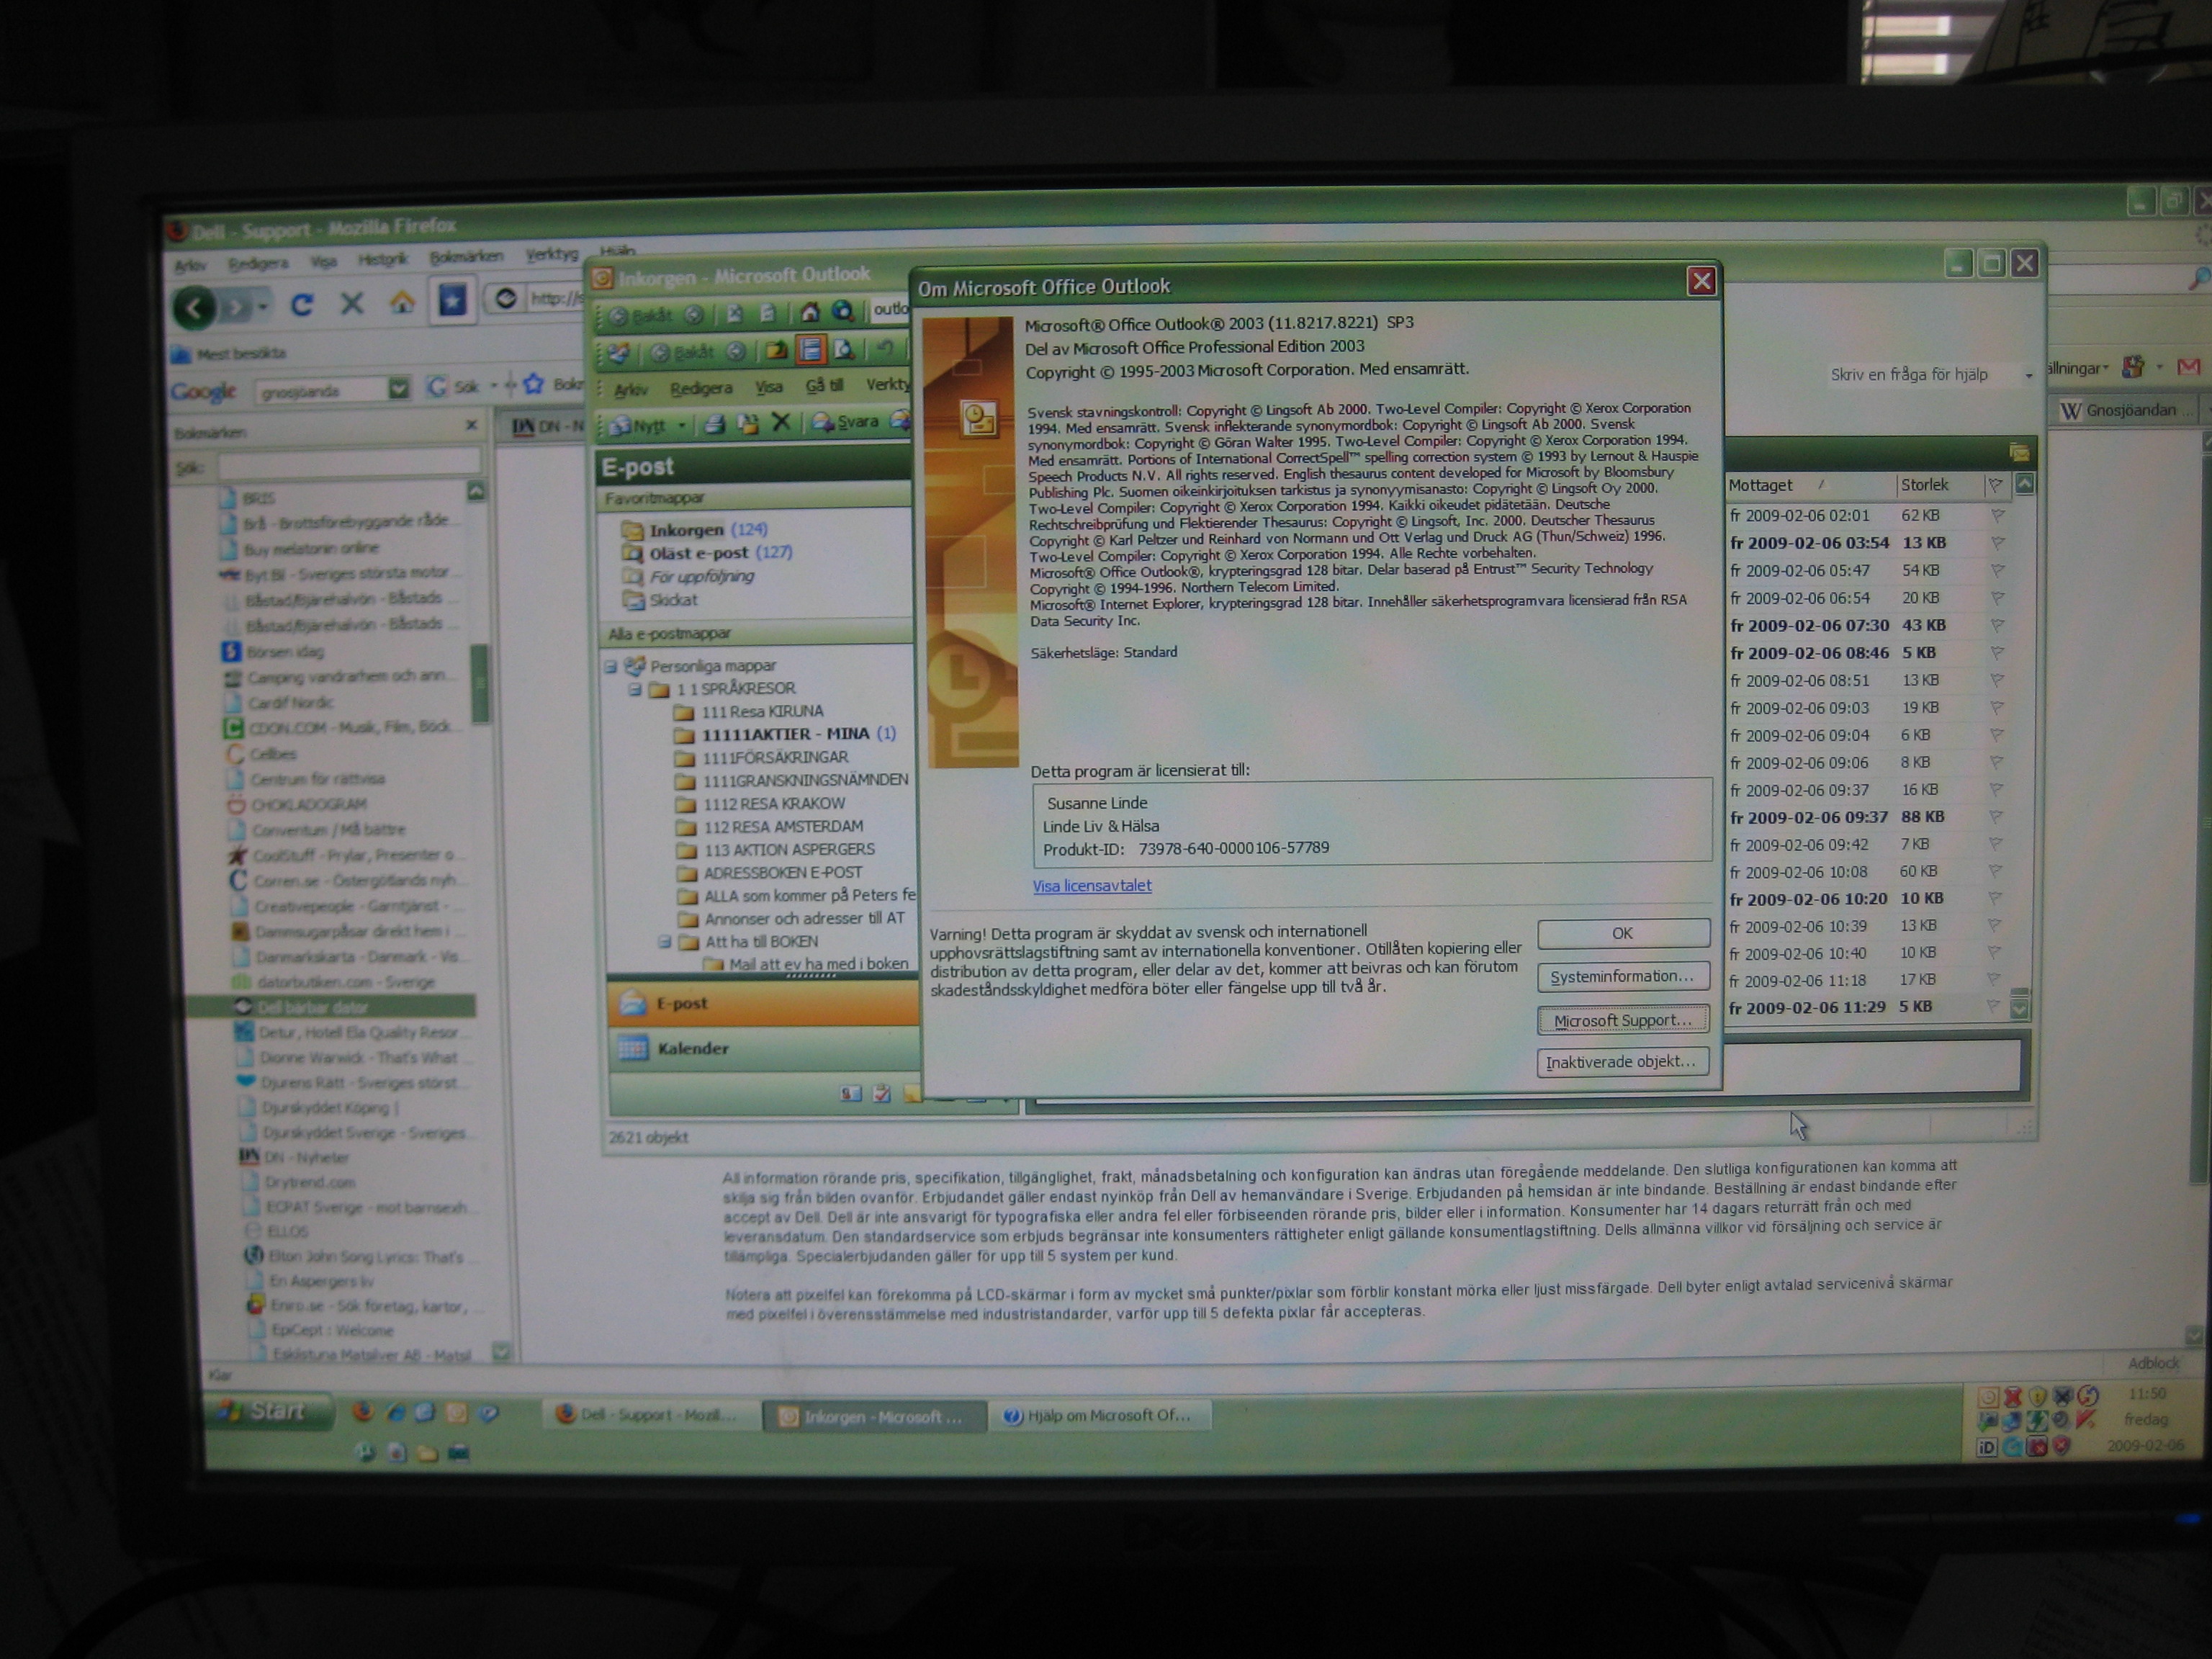This screenshot has width=2212, height=1659.
Task: Open Historik menu in Firefox
Action: pos(383,260)
